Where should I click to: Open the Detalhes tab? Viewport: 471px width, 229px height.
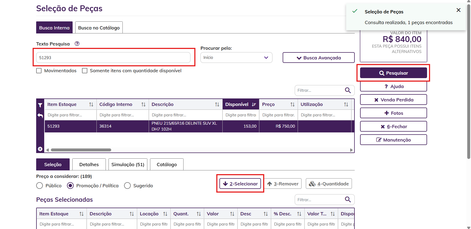pos(89,165)
